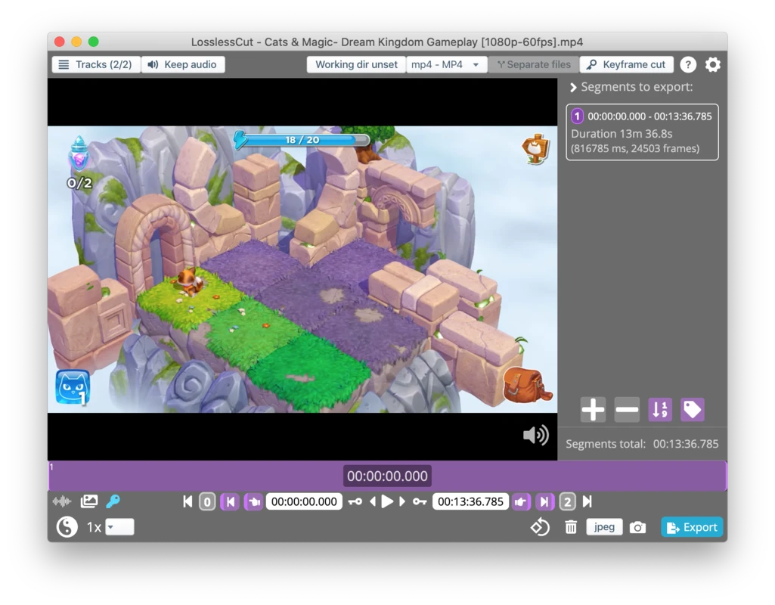Play the video
The width and height of the screenshot is (775, 605).
387,501
